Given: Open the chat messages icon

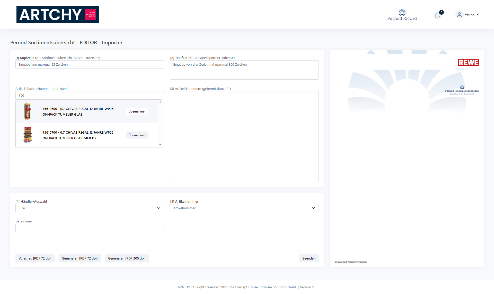Looking at the screenshot, I should click(438, 15).
